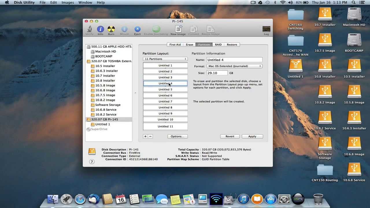Screen dimensions: 370x208
Task: Eject the disk using Eject icon
Action: tap(137, 31)
